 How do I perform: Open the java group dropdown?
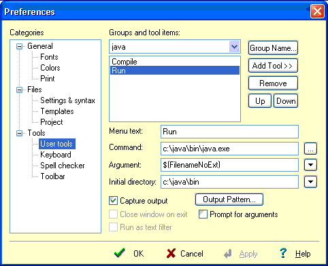(234, 47)
